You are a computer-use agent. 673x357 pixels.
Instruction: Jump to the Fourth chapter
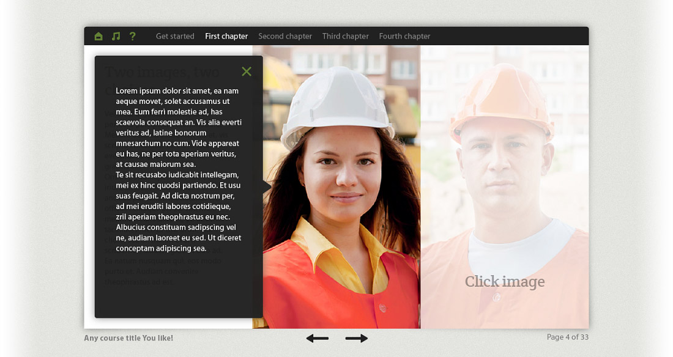coord(404,37)
